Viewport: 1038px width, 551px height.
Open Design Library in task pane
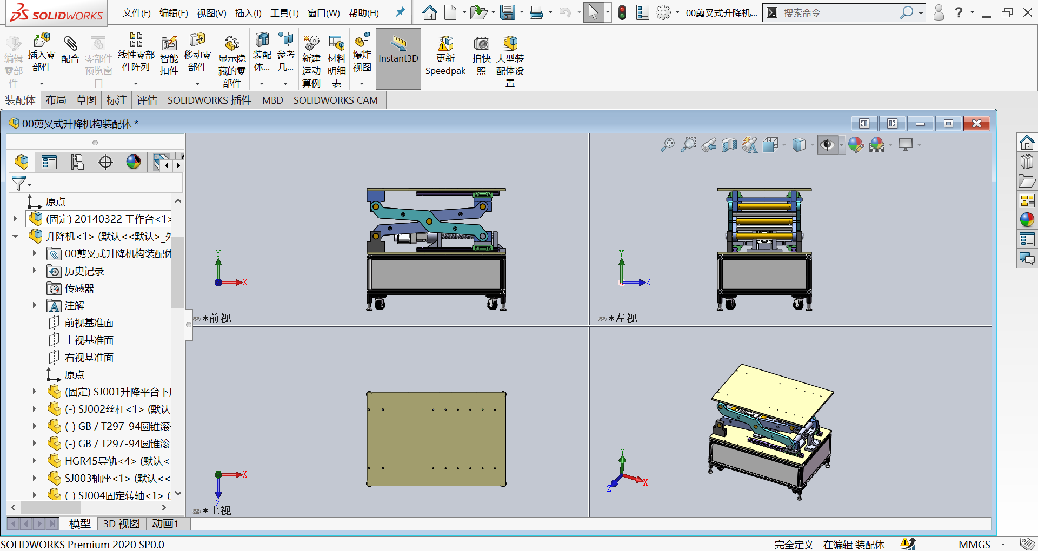coord(1027,162)
